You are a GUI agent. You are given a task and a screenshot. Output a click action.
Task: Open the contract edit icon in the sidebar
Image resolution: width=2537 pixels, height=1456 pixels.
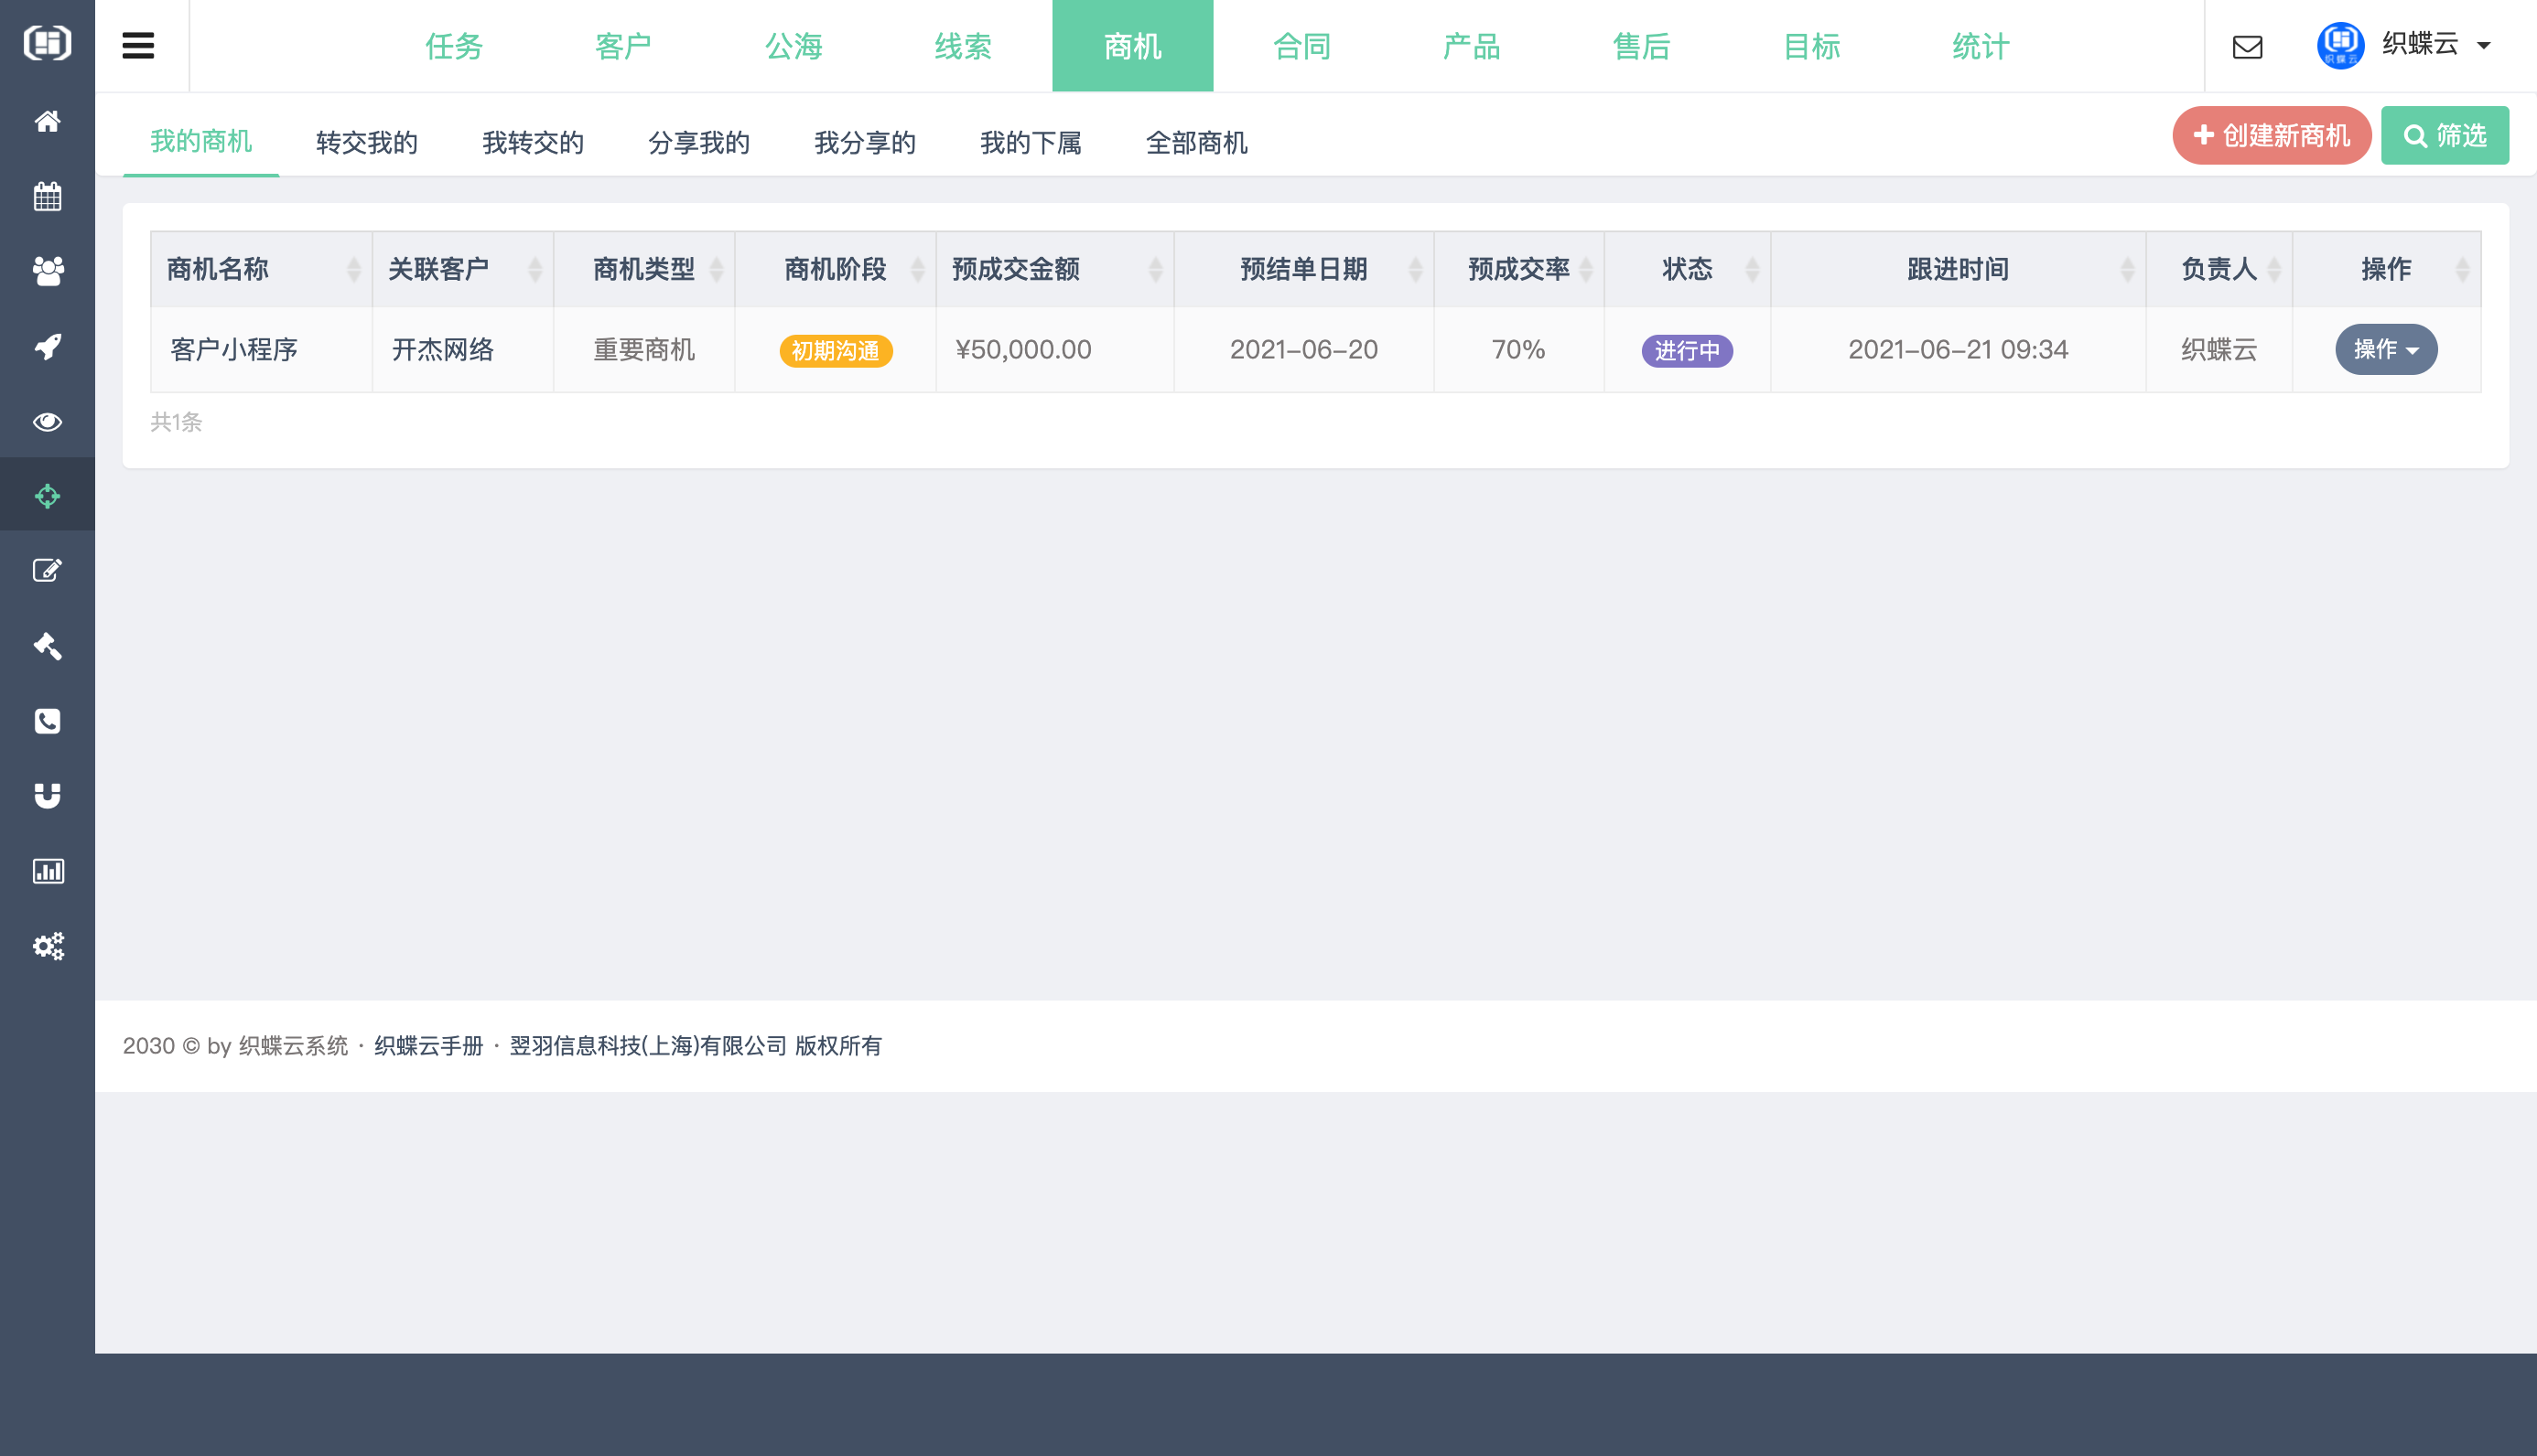[x=47, y=570]
